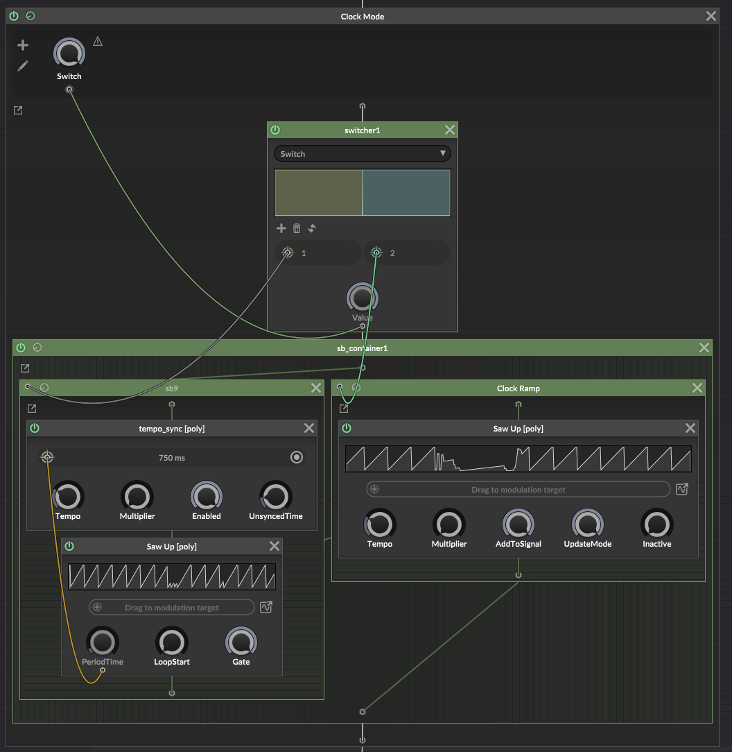Open sb9 Saw Up plot popup icon
This screenshot has height=752, width=732.
click(x=266, y=607)
